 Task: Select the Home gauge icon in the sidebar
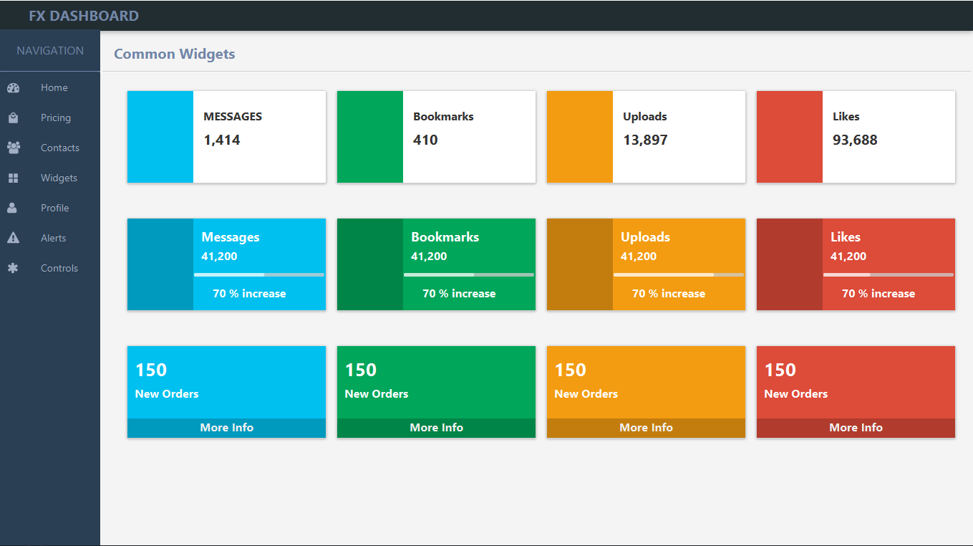click(x=14, y=87)
